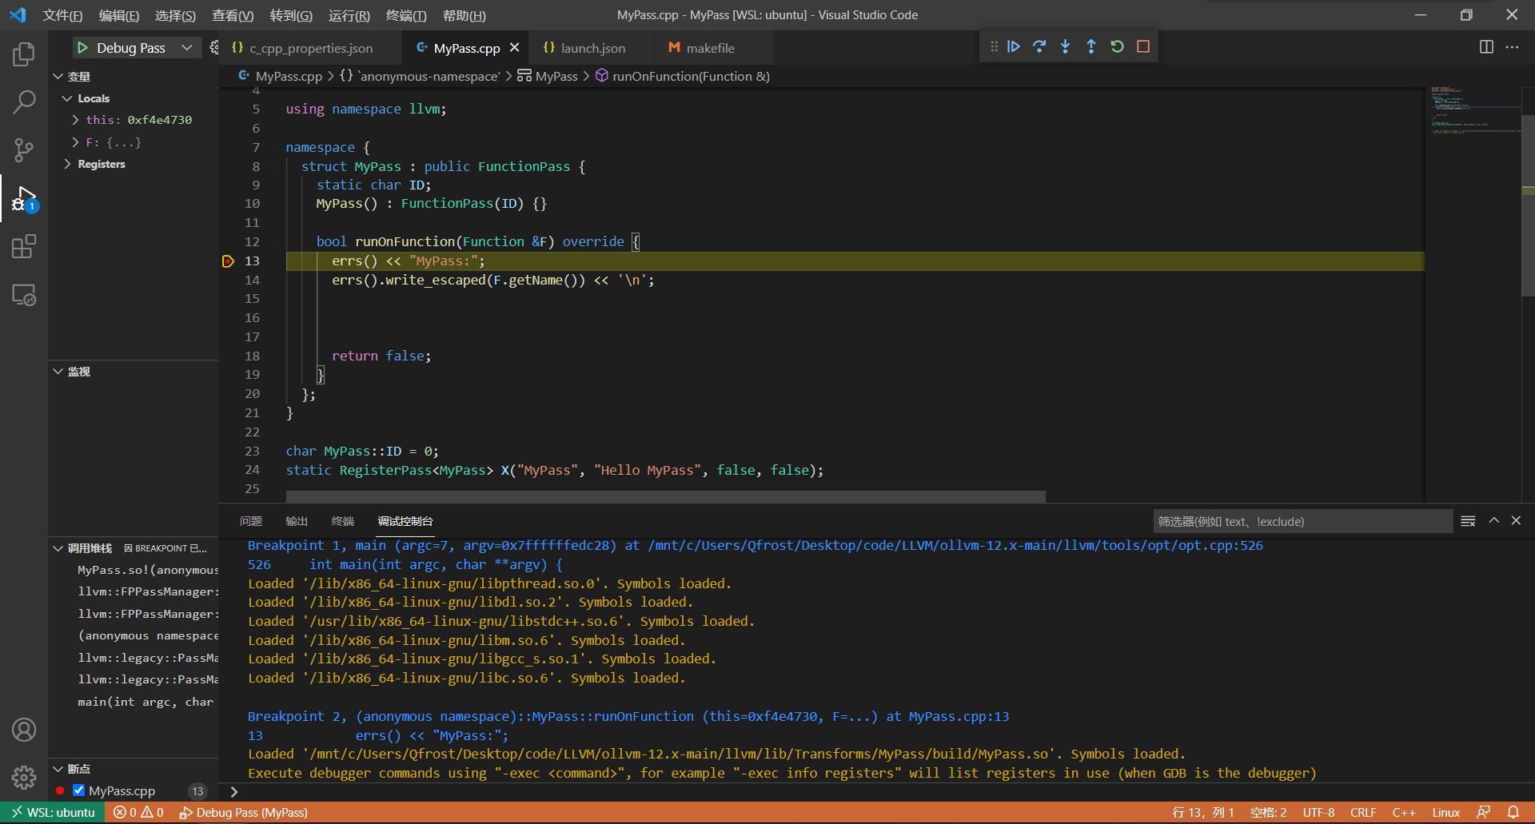Image resolution: width=1535 pixels, height=824 pixels.
Task: Click the Step Over debug icon
Action: pyautogui.click(x=1039, y=46)
